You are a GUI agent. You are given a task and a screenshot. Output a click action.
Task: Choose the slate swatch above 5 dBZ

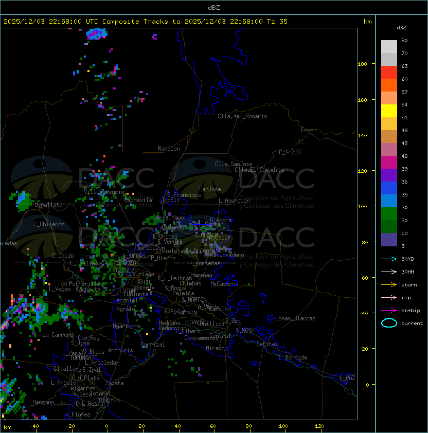click(389, 240)
